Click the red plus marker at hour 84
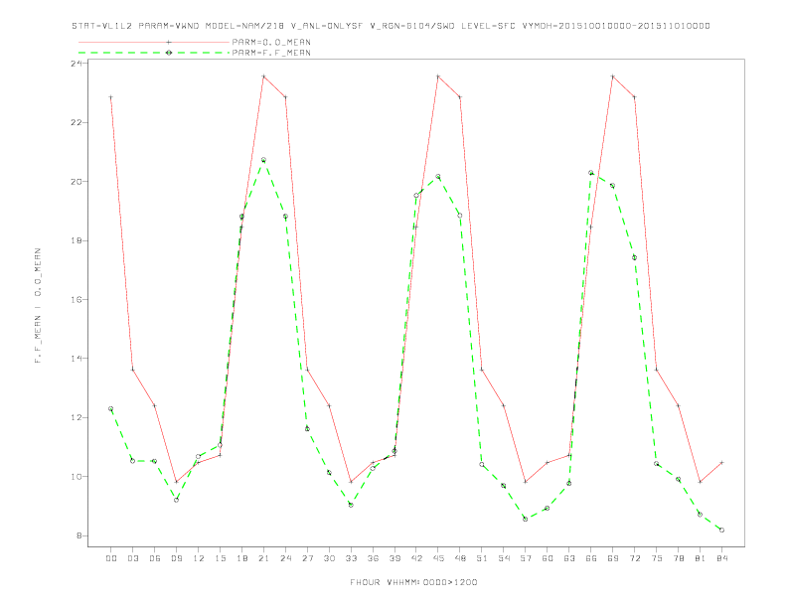The image size is (787, 608). tap(721, 463)
